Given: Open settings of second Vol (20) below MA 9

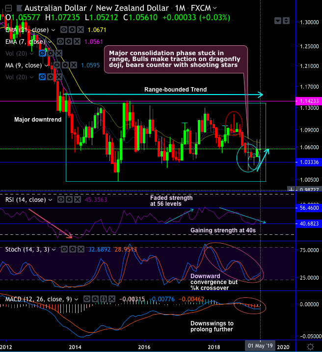Looking at the screenshot, I should (51, 77).
